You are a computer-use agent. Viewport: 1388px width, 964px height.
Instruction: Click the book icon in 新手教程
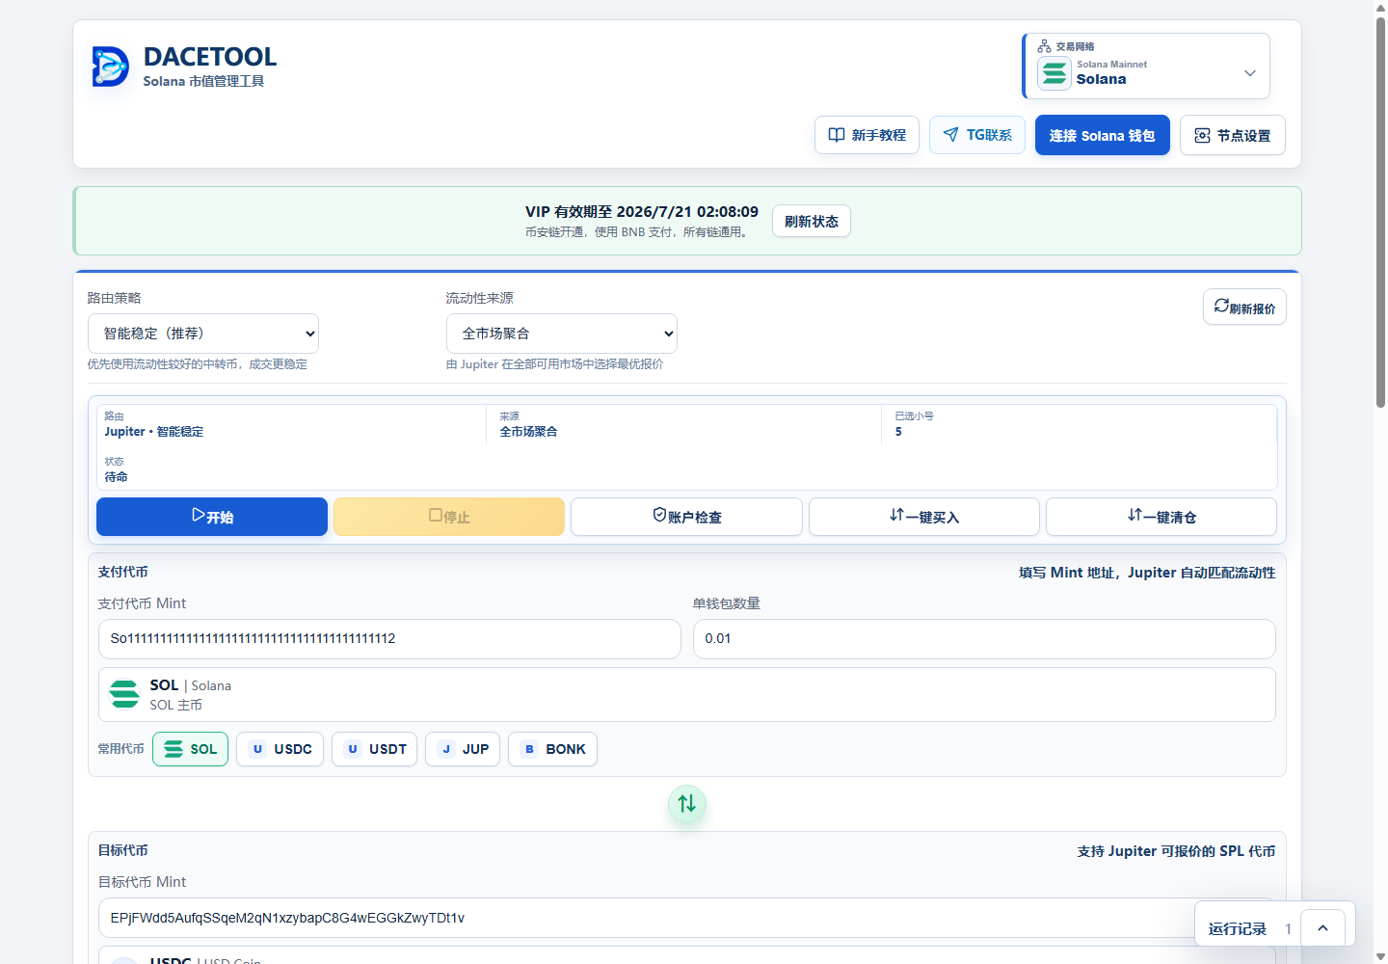click(837, 135)
